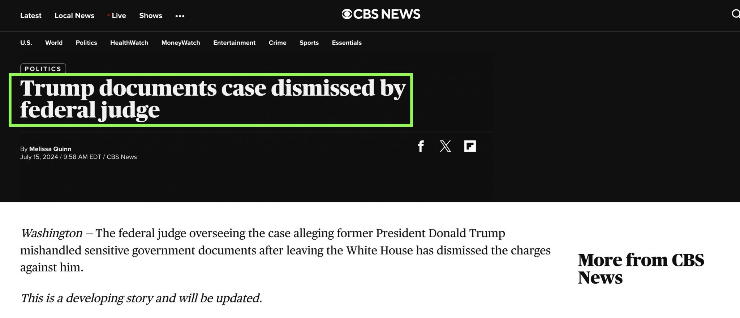Share article on Facebook icon
Viewport: 740px width, 318px height.
click(421, 146)
